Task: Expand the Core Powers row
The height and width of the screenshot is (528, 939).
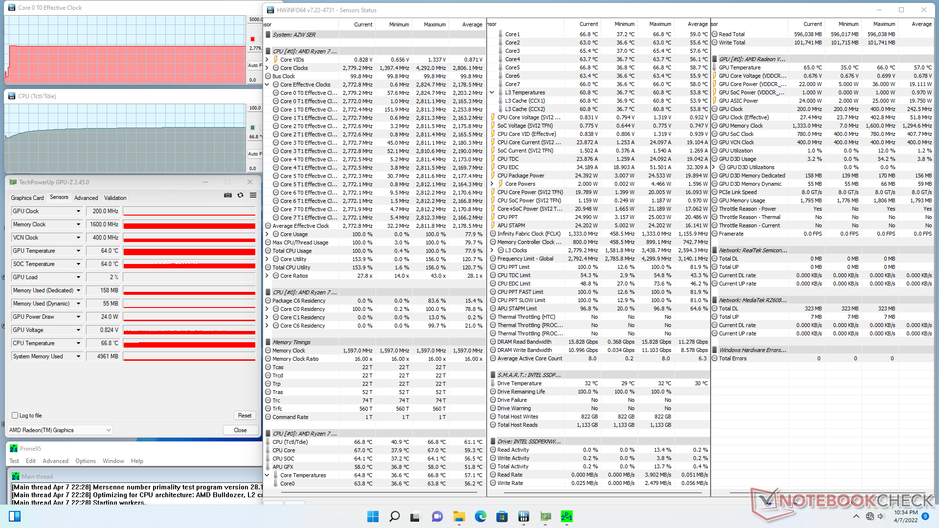Action: [x=492, y=184]
